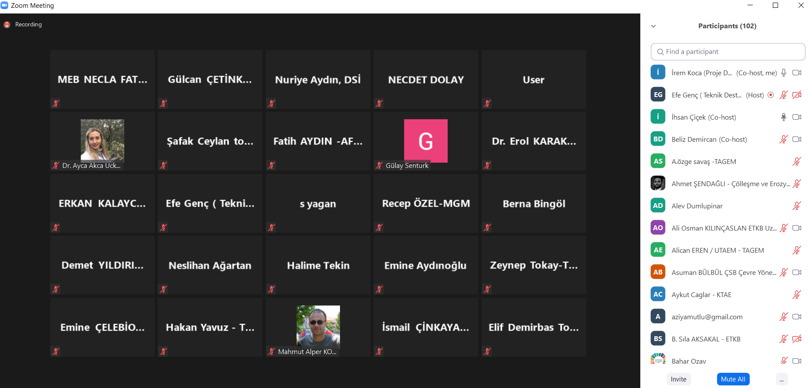
Task: Select the Şafak Ceylan video tile
Action: coord(210,141)
